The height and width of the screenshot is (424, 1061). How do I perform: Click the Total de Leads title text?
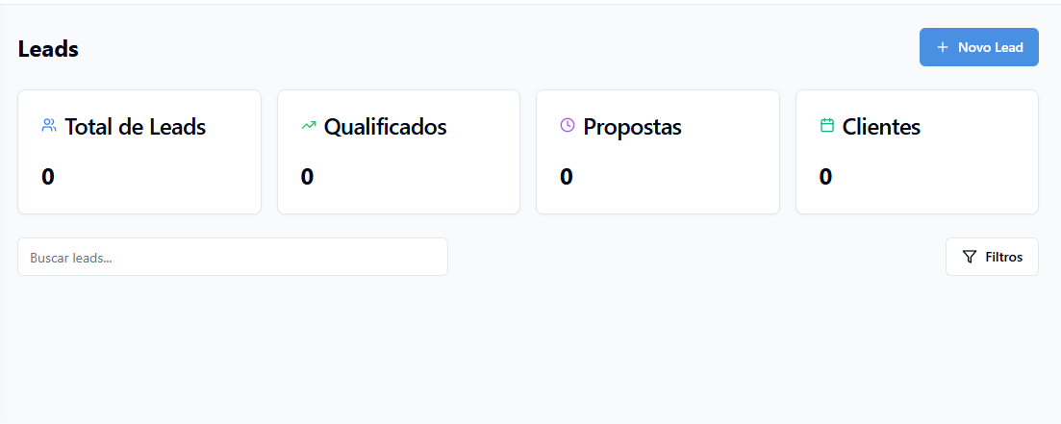[x=136, y=127]
